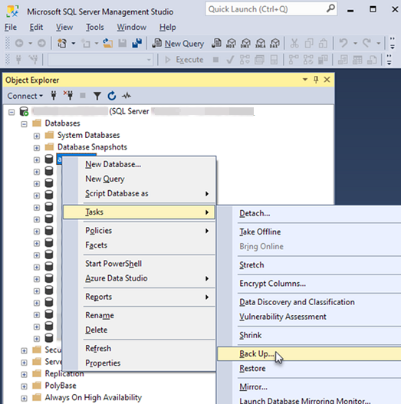Click the New Project icon in toolbar

pos(62,43)
